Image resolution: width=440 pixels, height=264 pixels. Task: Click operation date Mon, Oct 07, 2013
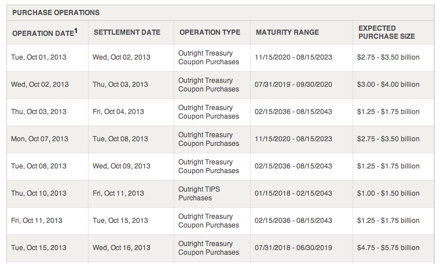[39, 139]
